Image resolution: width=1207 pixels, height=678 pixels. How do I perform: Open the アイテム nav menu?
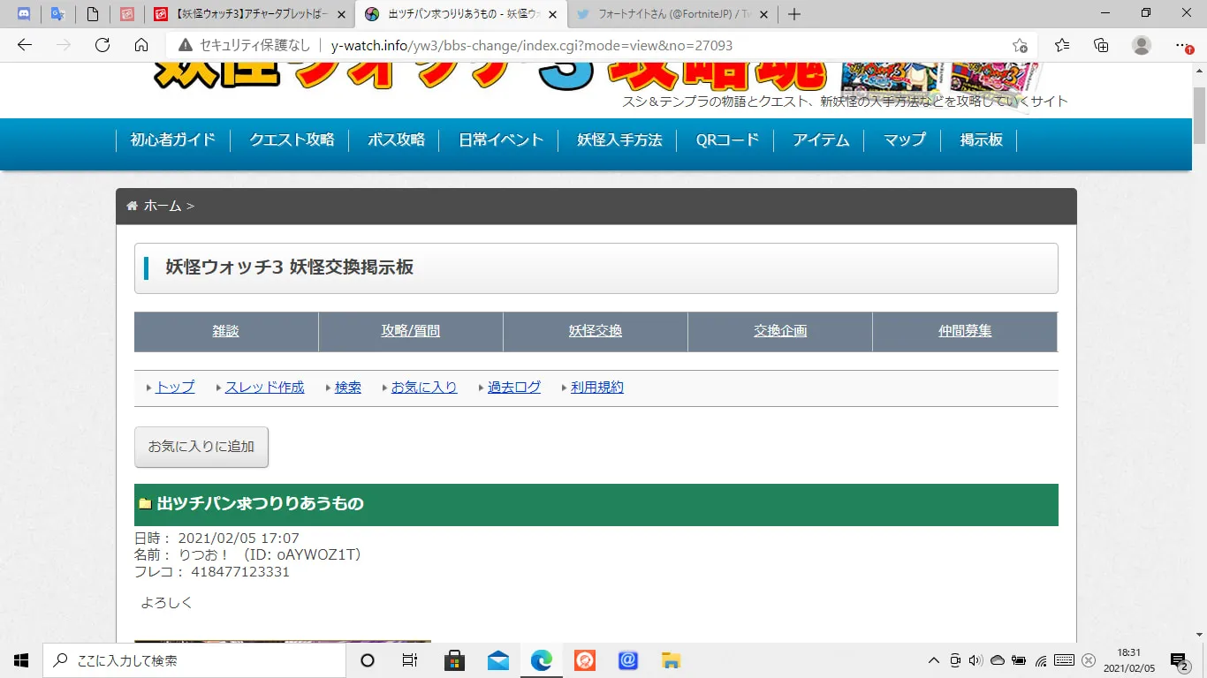point(821,140)
